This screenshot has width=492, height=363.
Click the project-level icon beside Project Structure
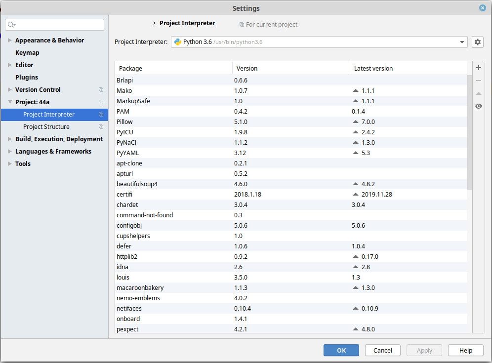click(x=101, y=127)
